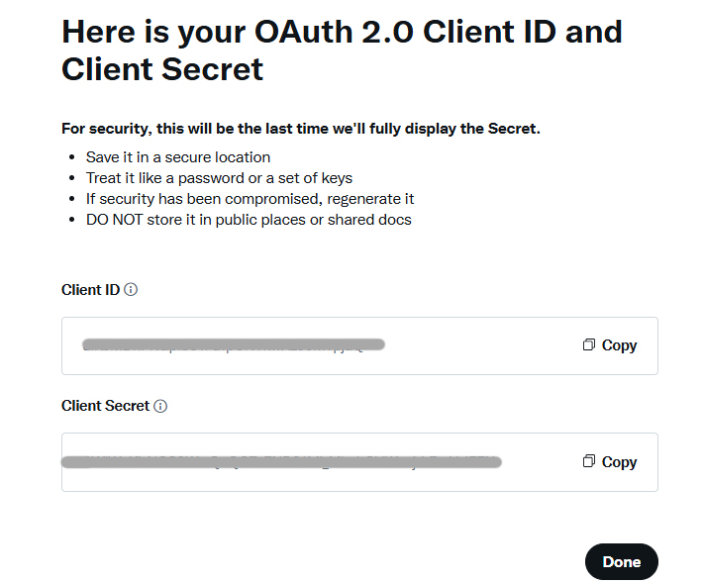Copy the Client Secret via Copy label
703x584 pixels.
click(x=619, y=462)
